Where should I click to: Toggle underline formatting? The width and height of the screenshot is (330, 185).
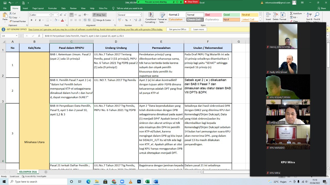tap(40, 20)
